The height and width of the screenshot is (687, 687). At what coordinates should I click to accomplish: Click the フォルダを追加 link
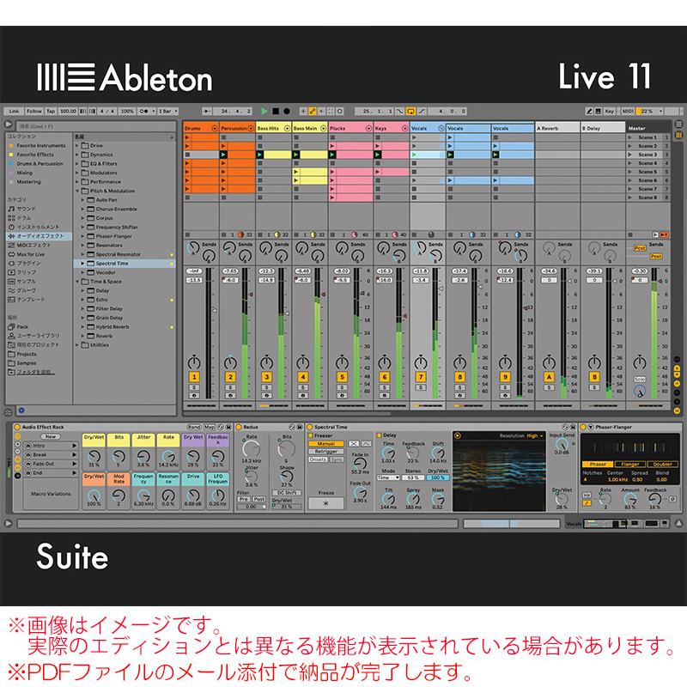(33, 372)
